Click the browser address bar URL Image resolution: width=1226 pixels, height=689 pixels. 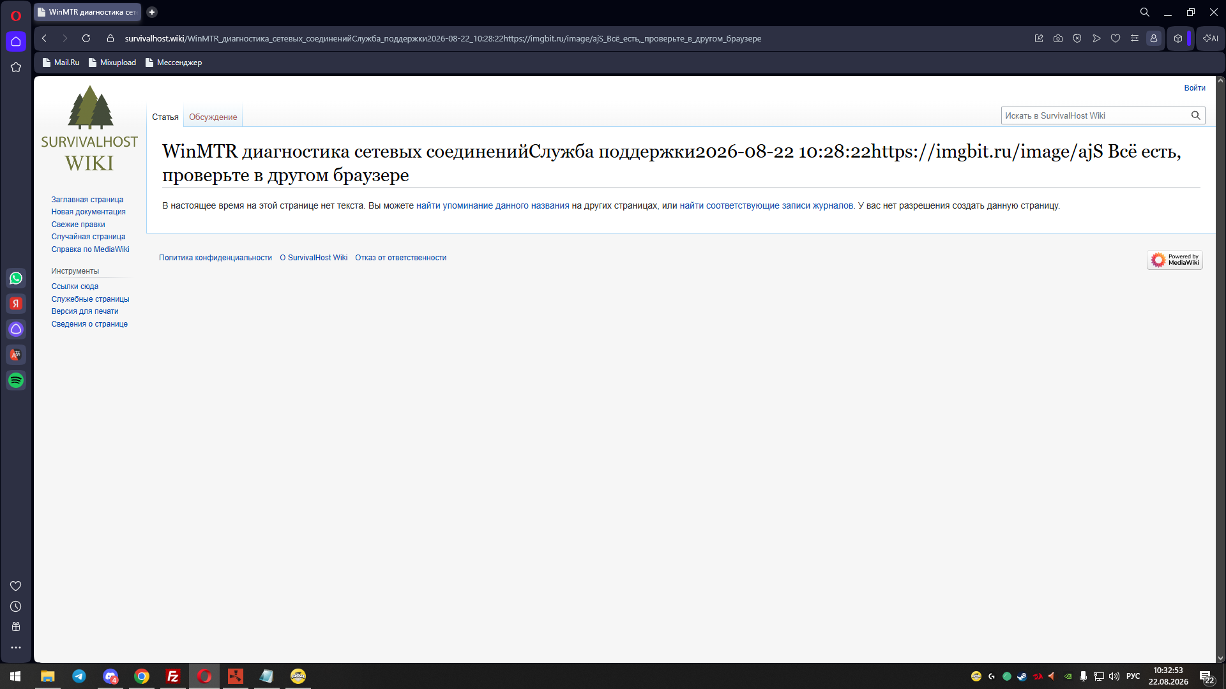[x=443, y=38]
